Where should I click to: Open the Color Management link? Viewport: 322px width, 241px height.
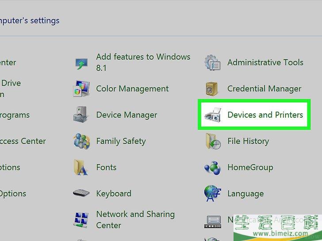click(132, 89)
